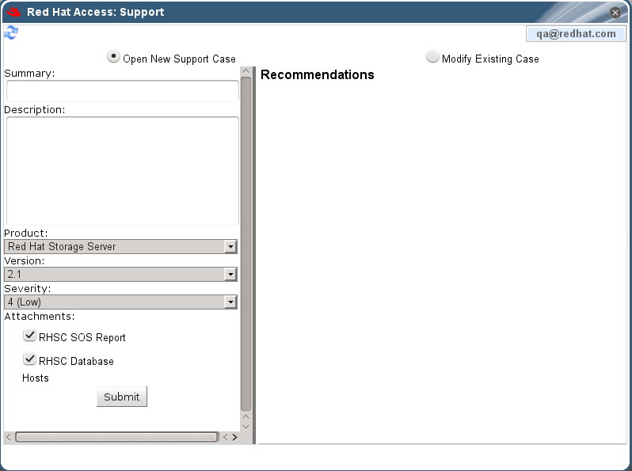Uncheck the RHSC SOS Report attachment
The image size is (632, 471).
[30, 336]
